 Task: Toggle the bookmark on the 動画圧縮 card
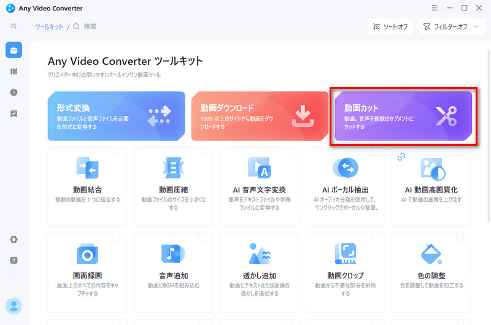203,151
